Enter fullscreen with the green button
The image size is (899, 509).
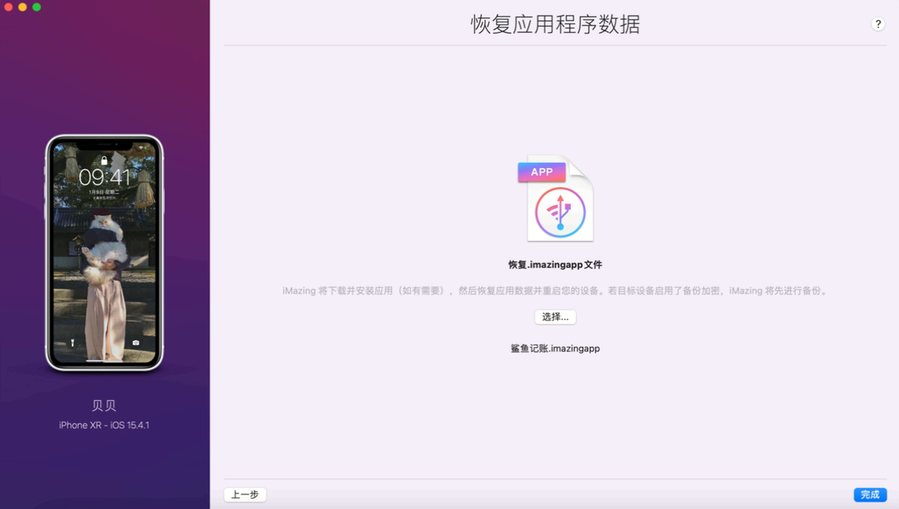[x=36, y=7]
